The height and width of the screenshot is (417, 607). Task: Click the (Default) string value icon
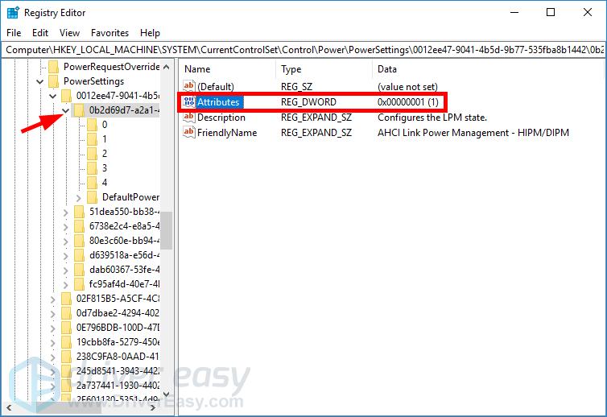point(189,86)
